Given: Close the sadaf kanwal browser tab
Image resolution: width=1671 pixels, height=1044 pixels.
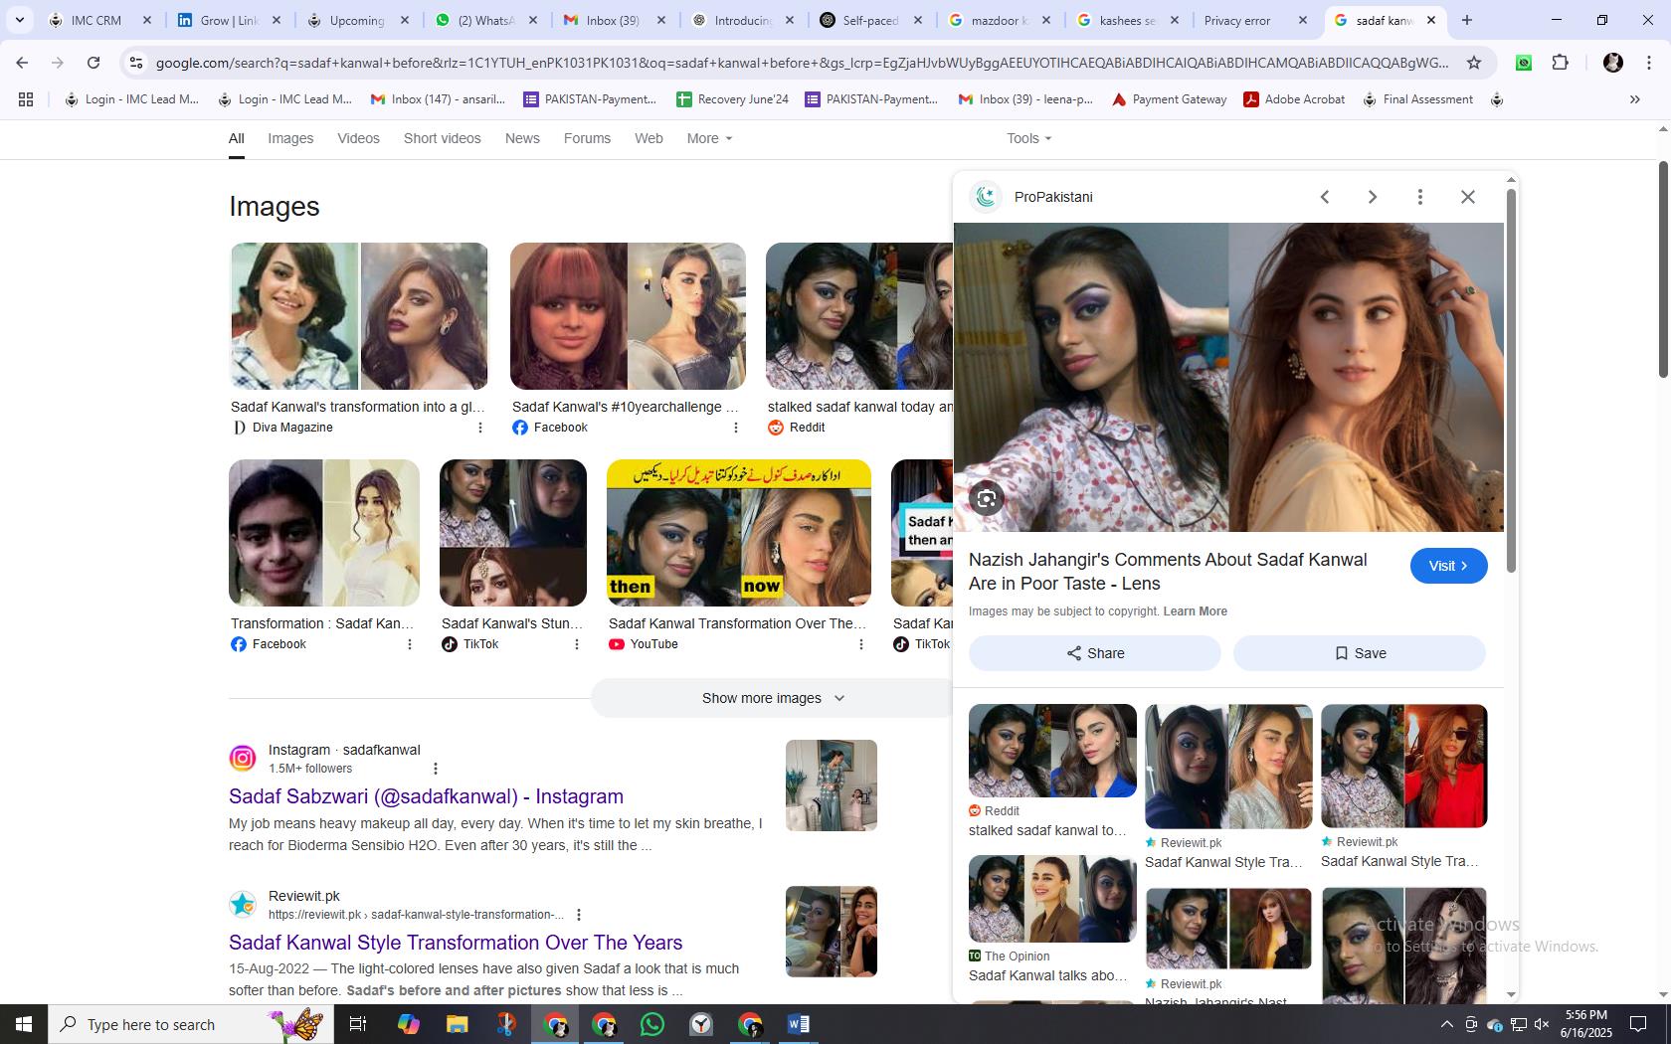Looking at the screenshot, I should pos(1431,20).
